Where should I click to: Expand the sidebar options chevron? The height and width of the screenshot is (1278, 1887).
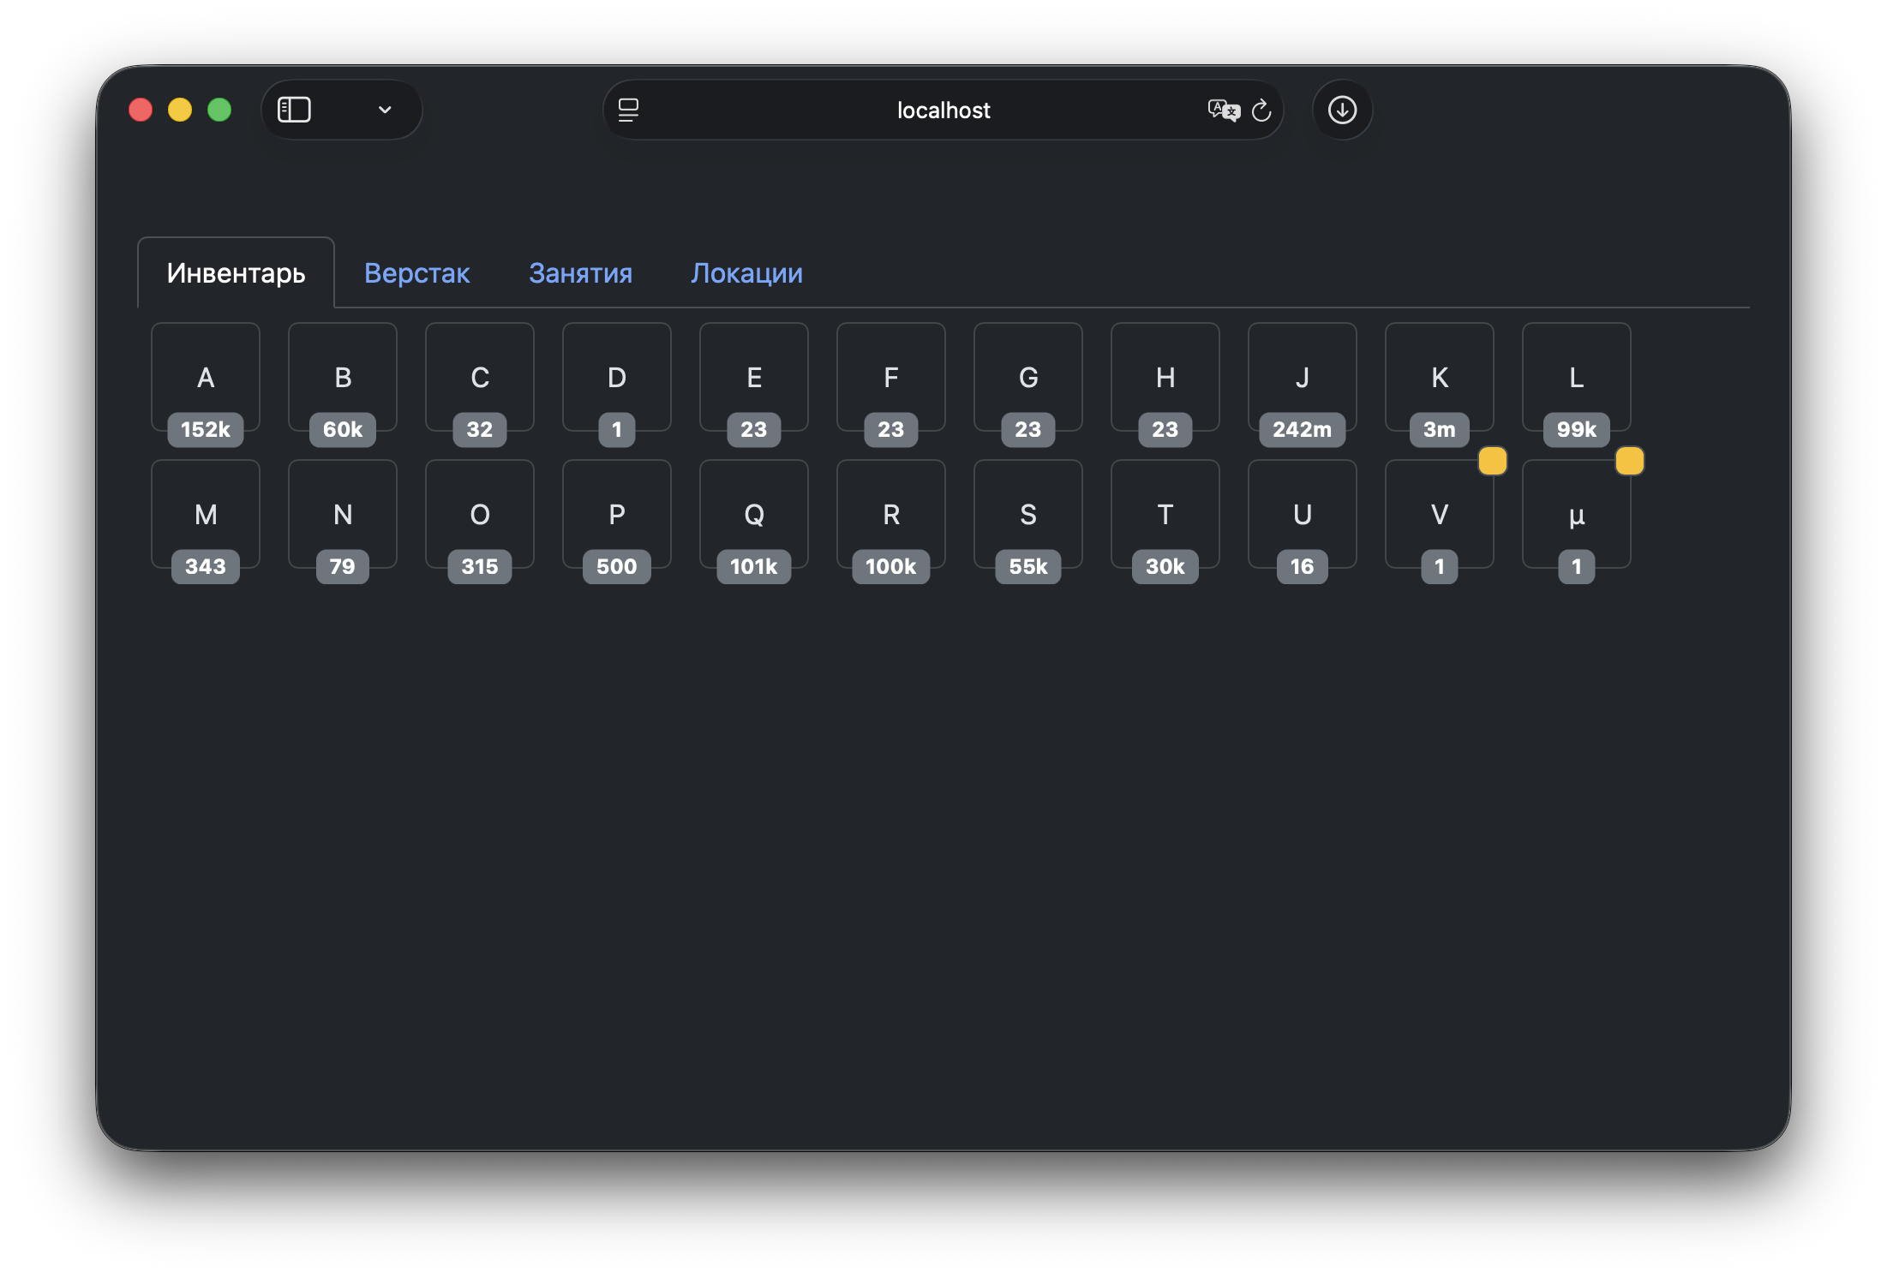[385, 110]
